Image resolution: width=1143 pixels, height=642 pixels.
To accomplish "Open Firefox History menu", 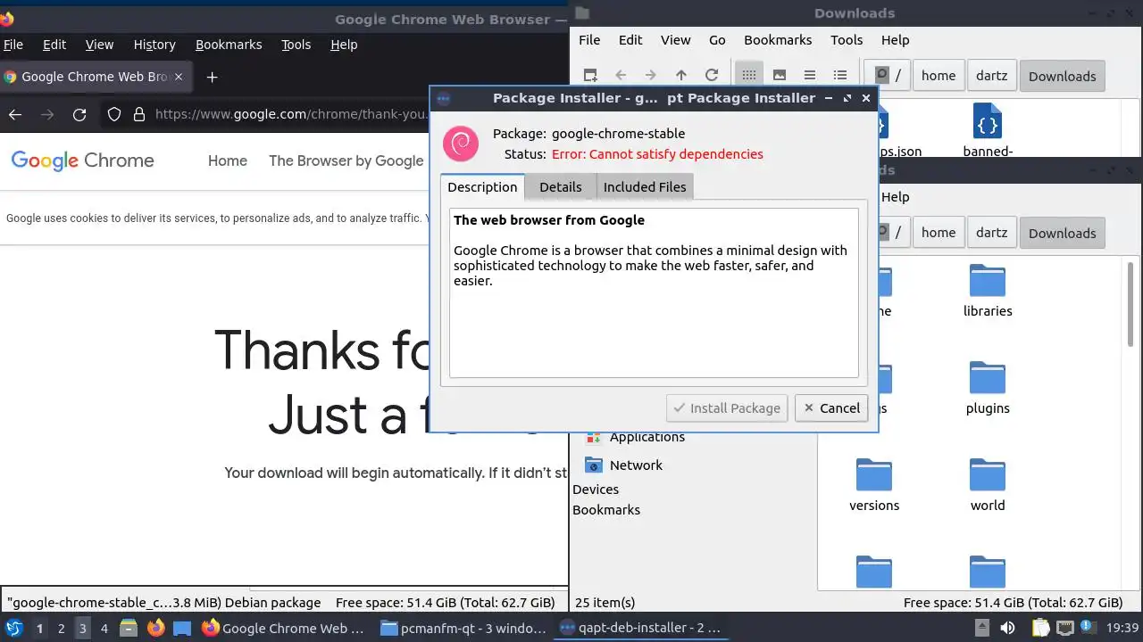I will click(154, 45).
